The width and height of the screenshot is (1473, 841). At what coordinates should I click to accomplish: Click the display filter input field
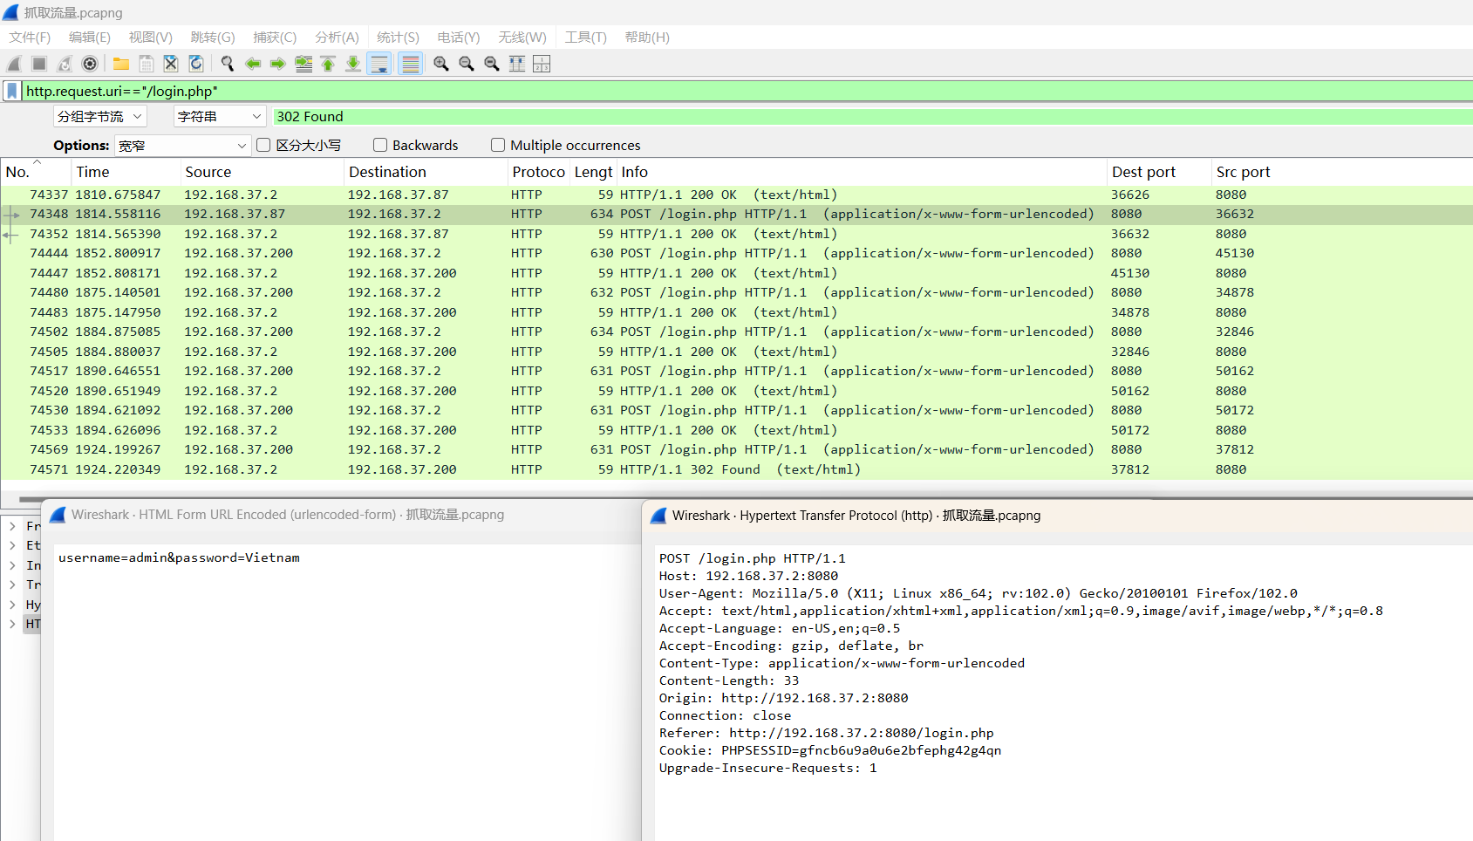pyautogui.click(x=747, y=91)
